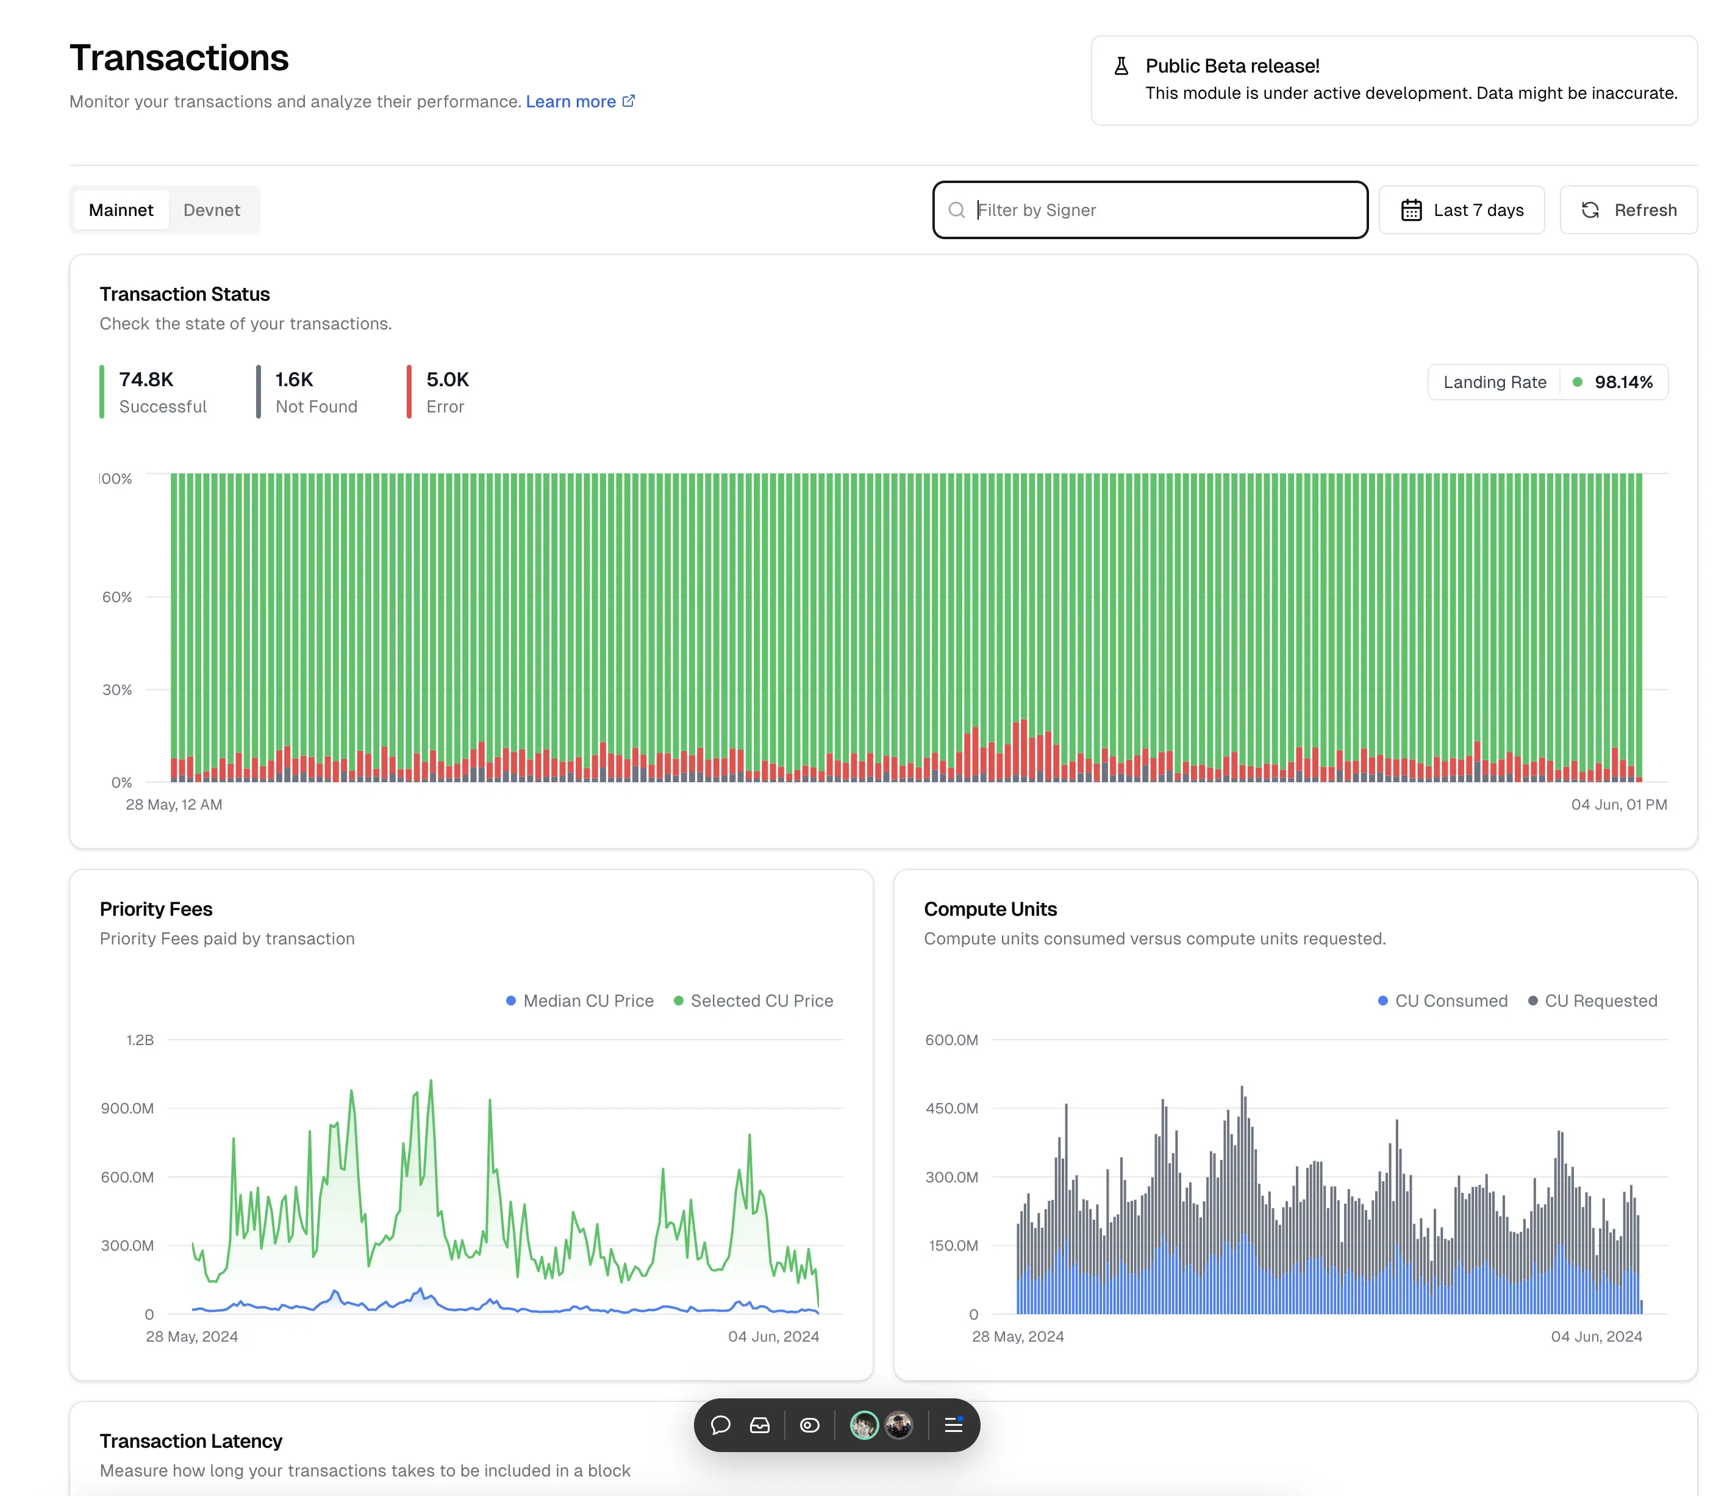Click the Refresh icon to reload data
This screenshot has height=1496, width=1727.
pos(1592,210)
